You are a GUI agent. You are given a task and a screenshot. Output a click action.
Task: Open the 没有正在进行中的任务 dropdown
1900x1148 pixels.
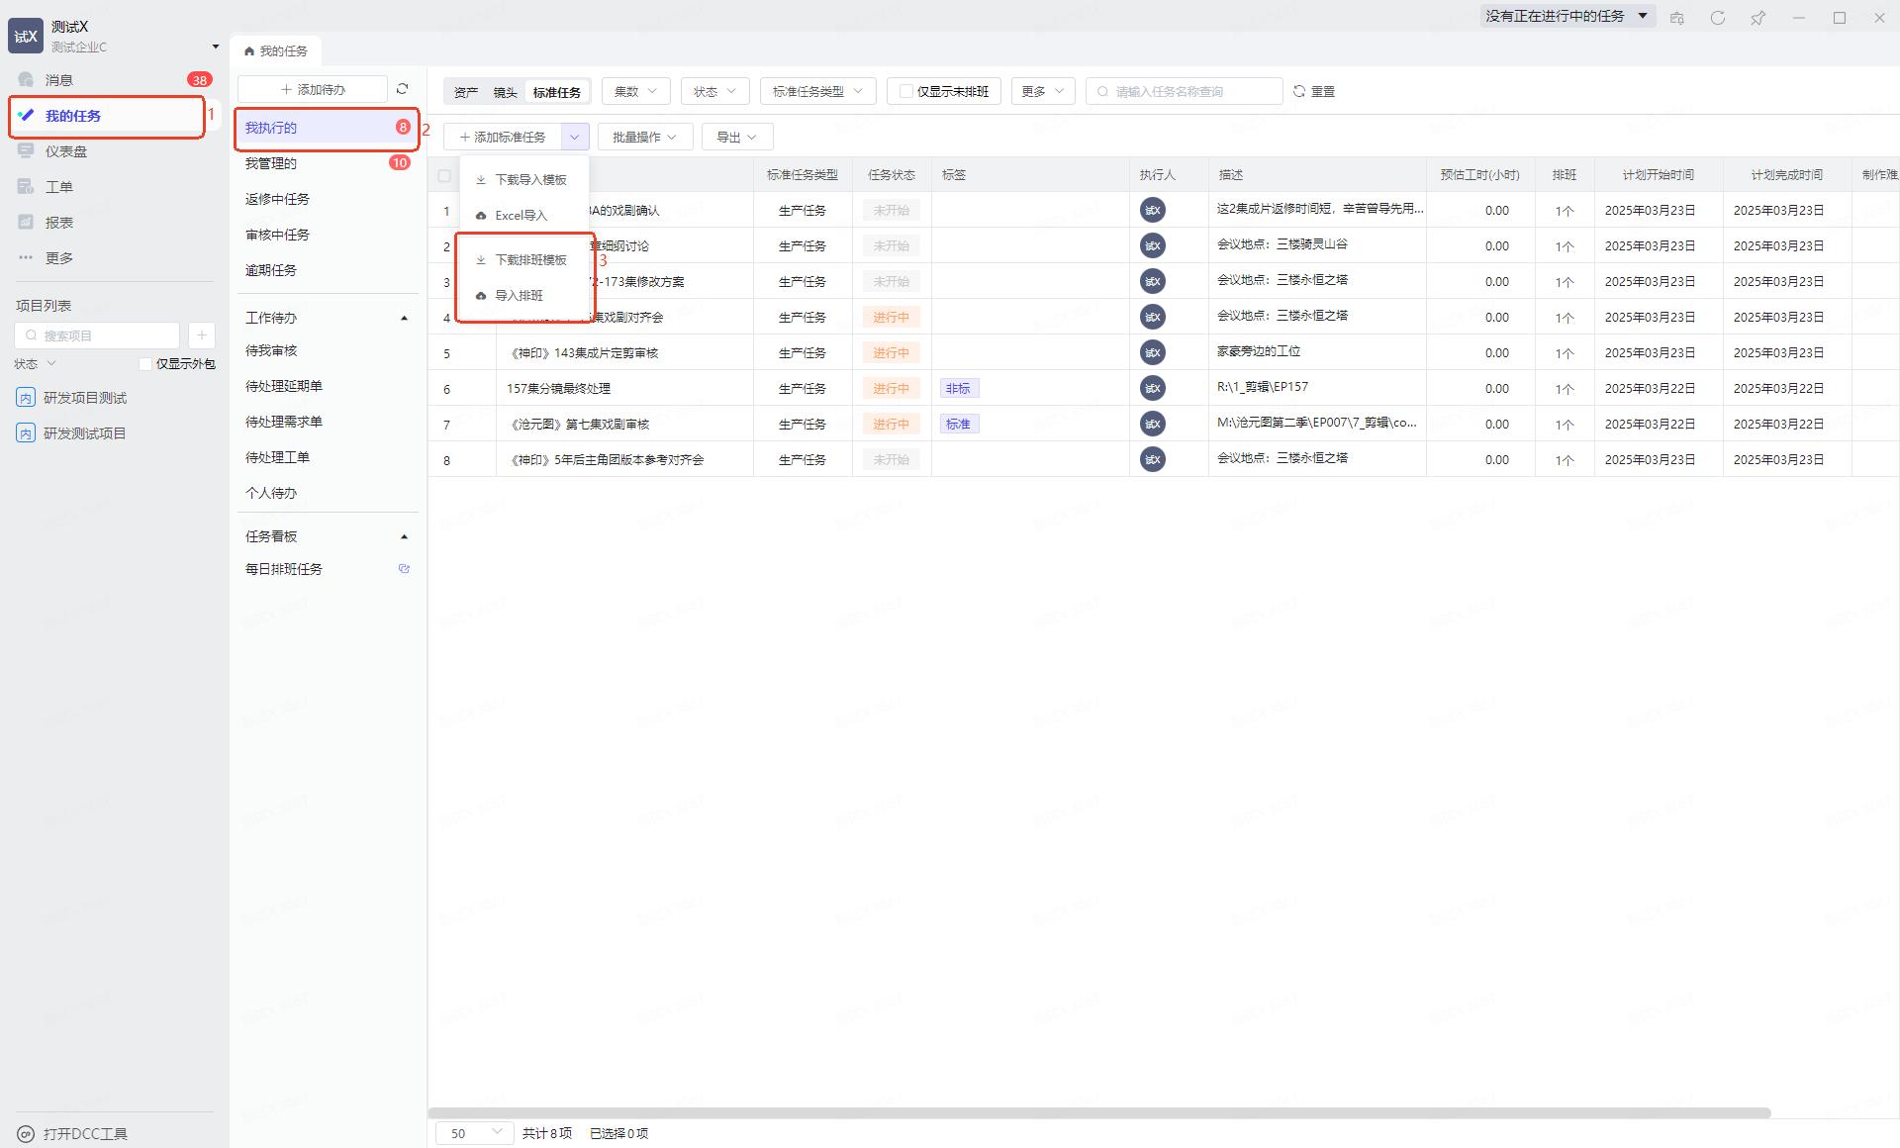pyautogui.click(x=1567, y=16)
